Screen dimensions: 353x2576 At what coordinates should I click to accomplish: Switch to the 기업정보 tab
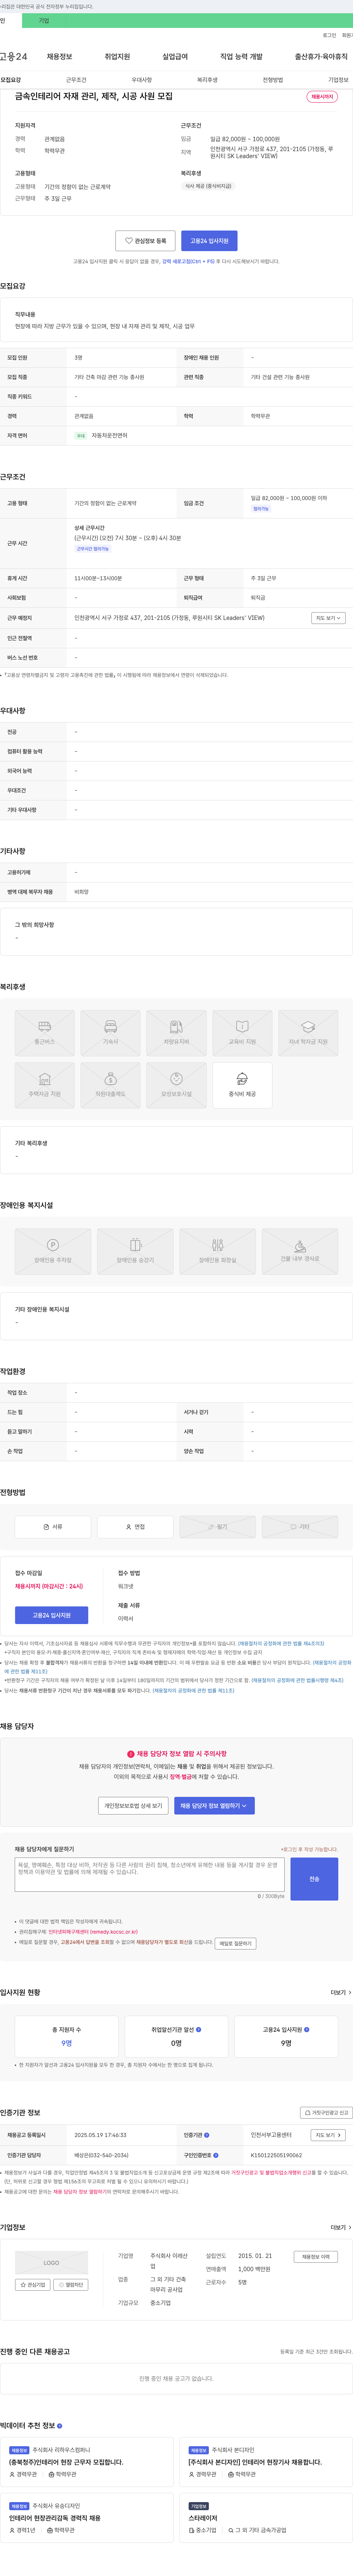[x=339, y=80]
